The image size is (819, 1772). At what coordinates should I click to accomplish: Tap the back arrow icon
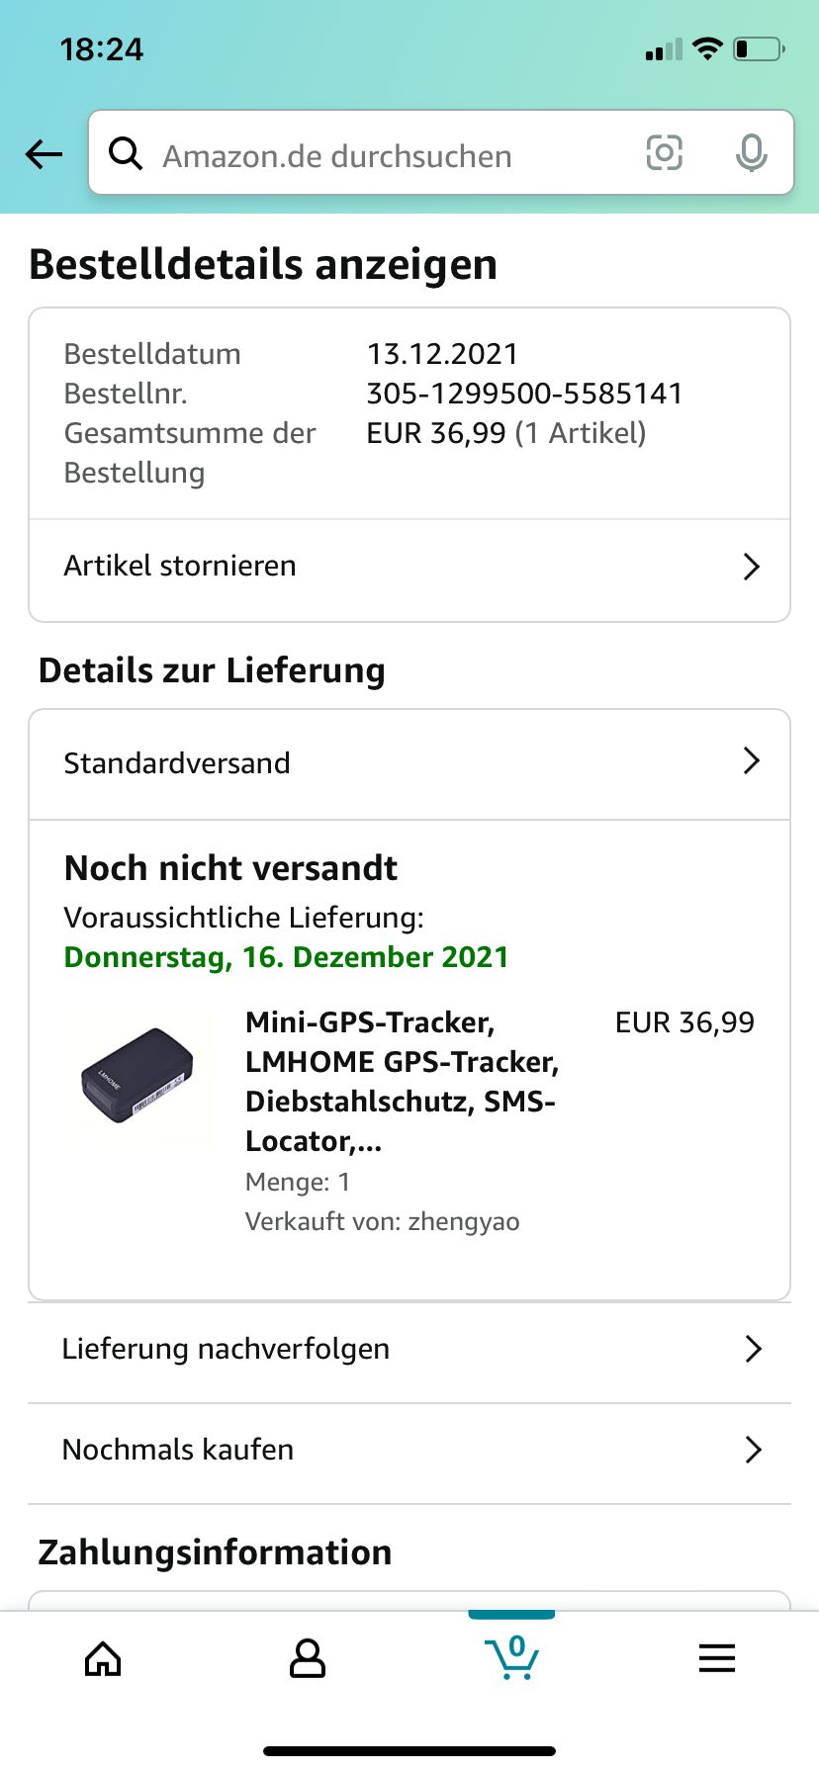click(x=44, y=154)
